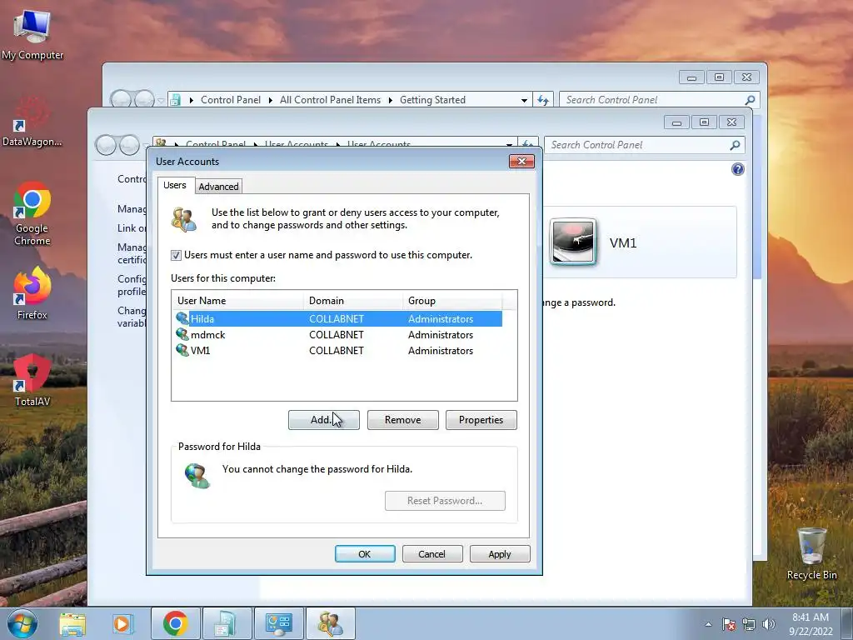This screenshot has width=853, height=640.
Task: Switch to Chrome in the taskbar
Action: [x=175, y=623]
